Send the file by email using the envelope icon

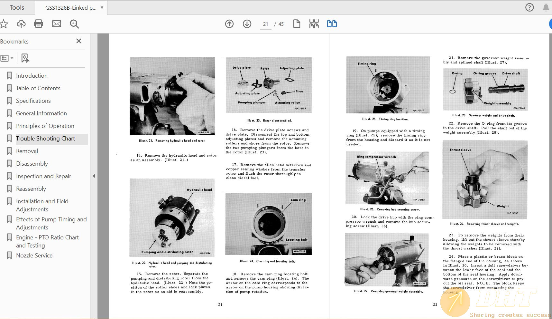click(x=57, y=24)
